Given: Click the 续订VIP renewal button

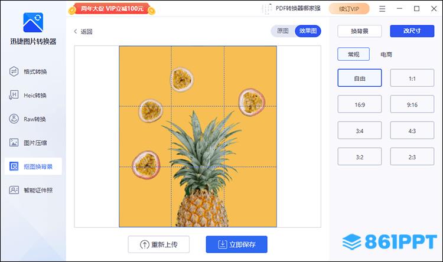Looking at the screenshot, I should 349,9.
